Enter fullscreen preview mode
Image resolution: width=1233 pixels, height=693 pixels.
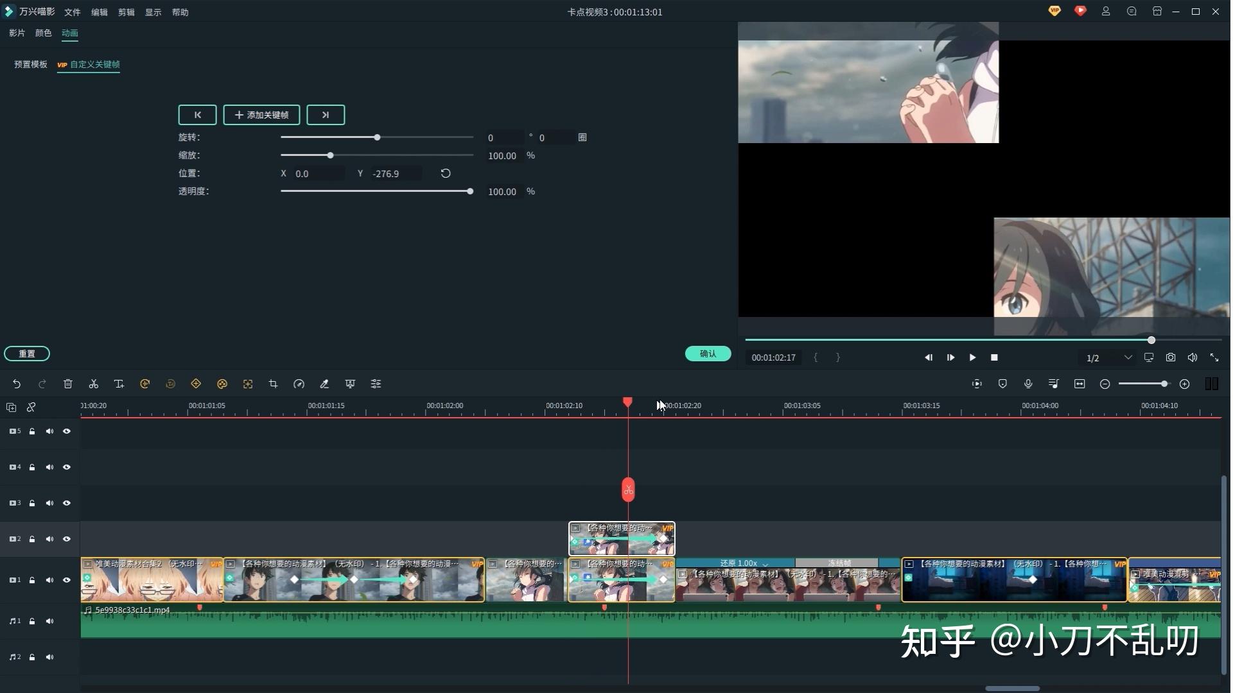pyautogui.click(x=1214, y=357)
